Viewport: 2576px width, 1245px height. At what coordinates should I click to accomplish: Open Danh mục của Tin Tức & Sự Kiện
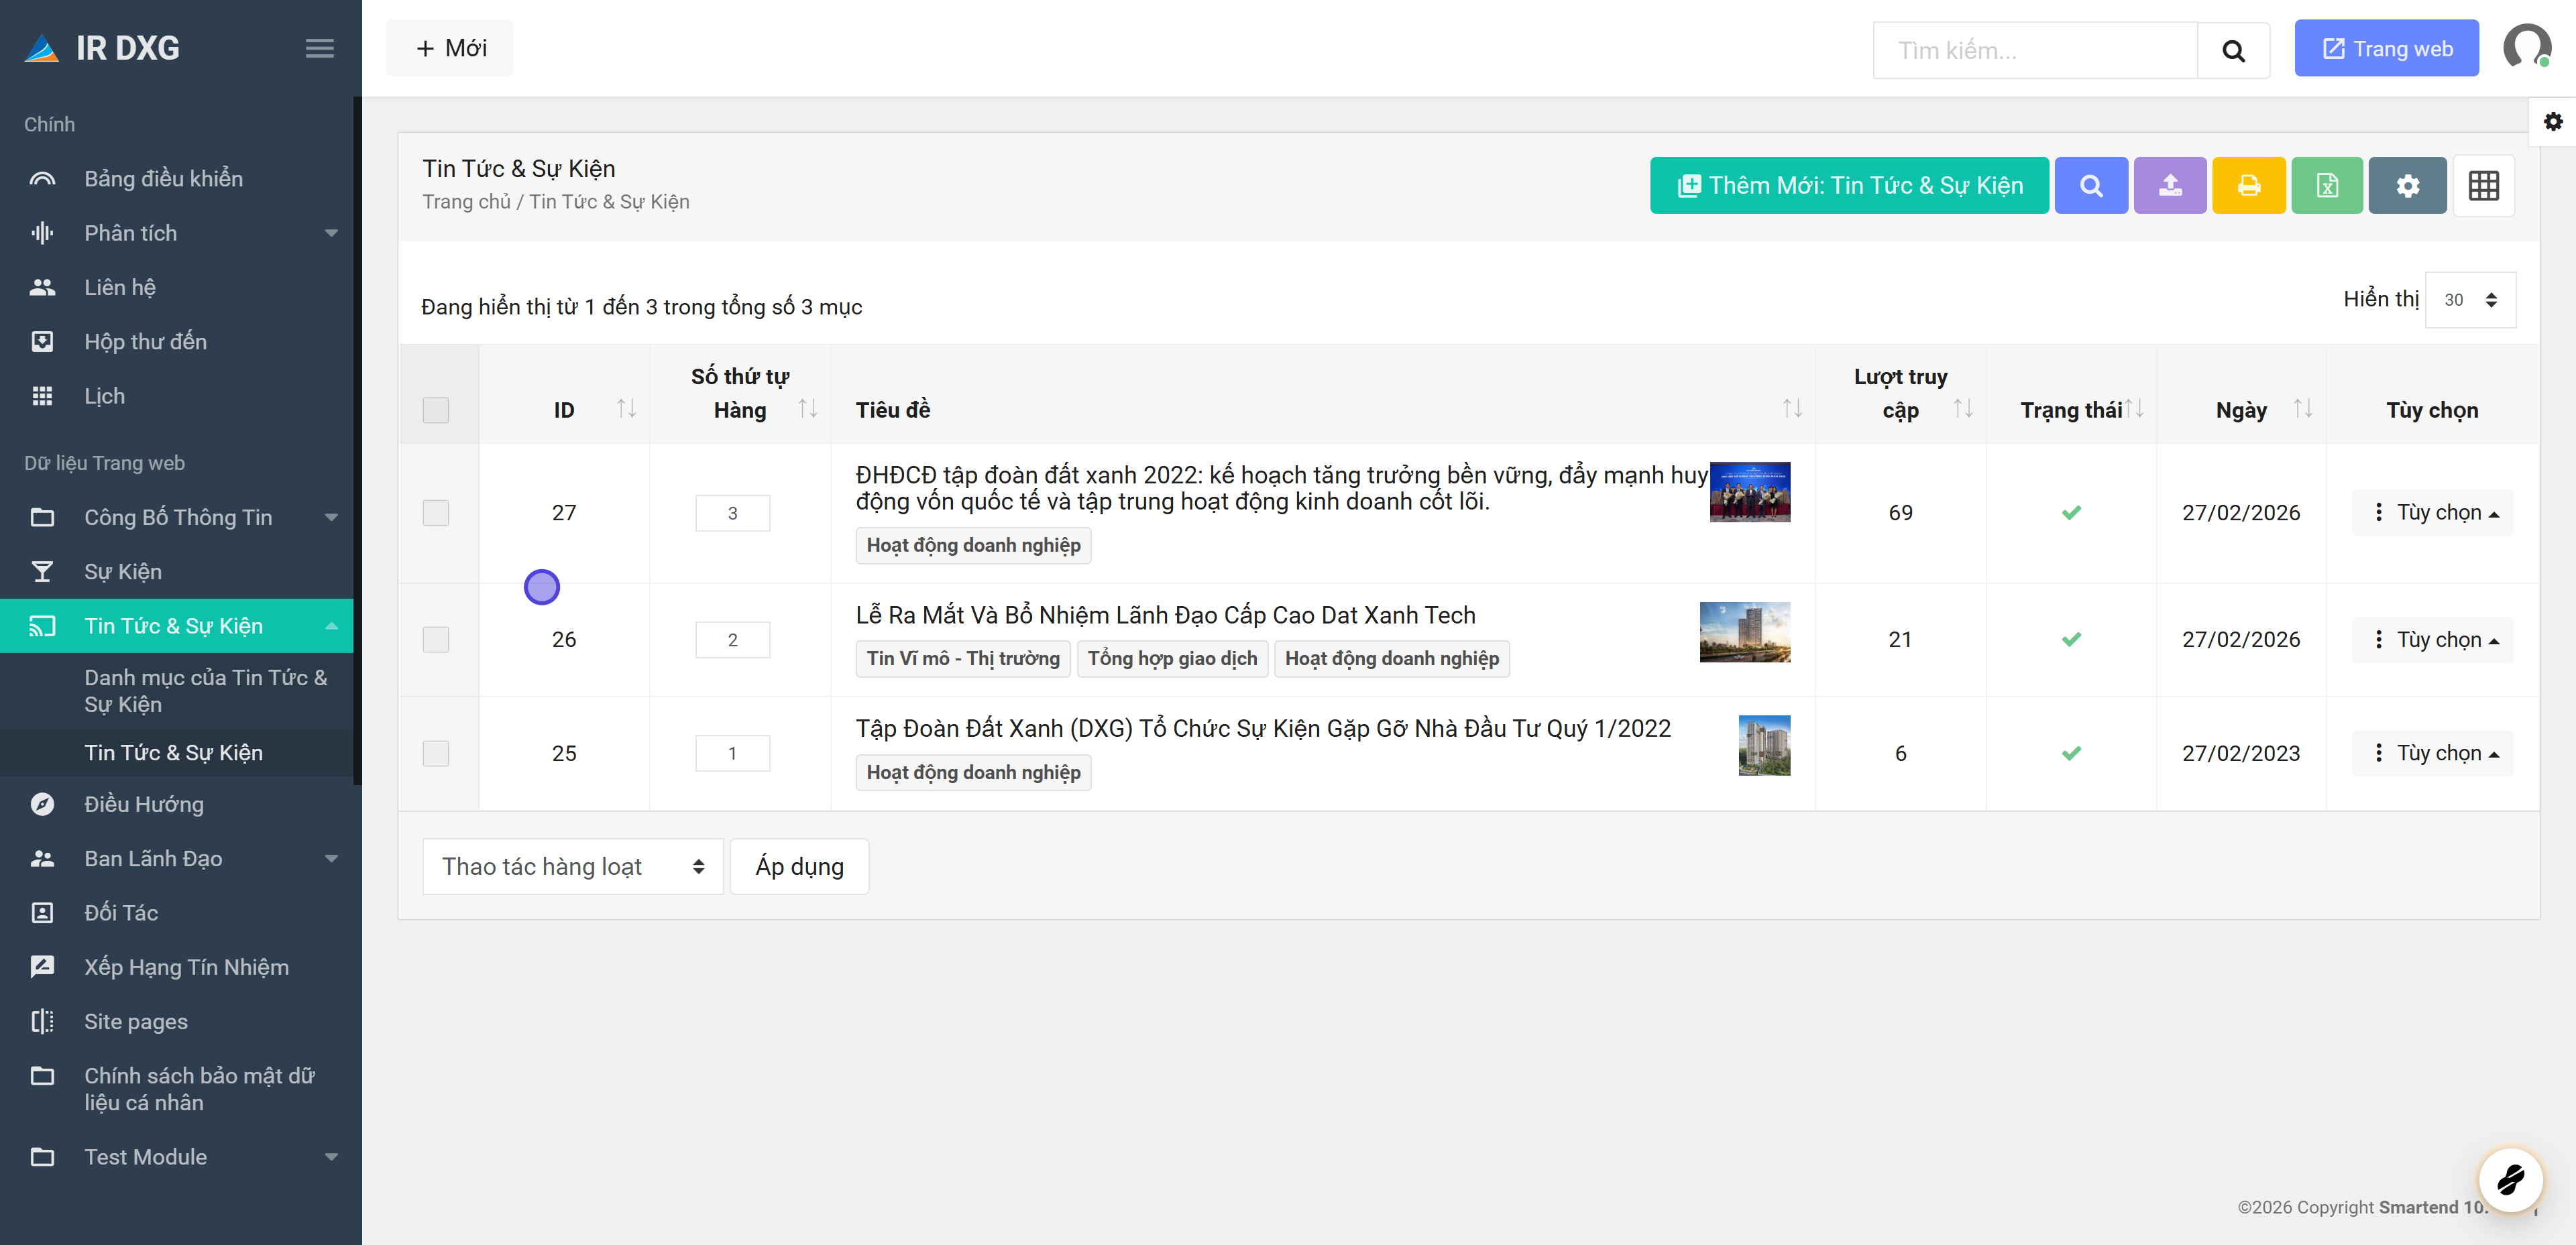coord(206,691)
